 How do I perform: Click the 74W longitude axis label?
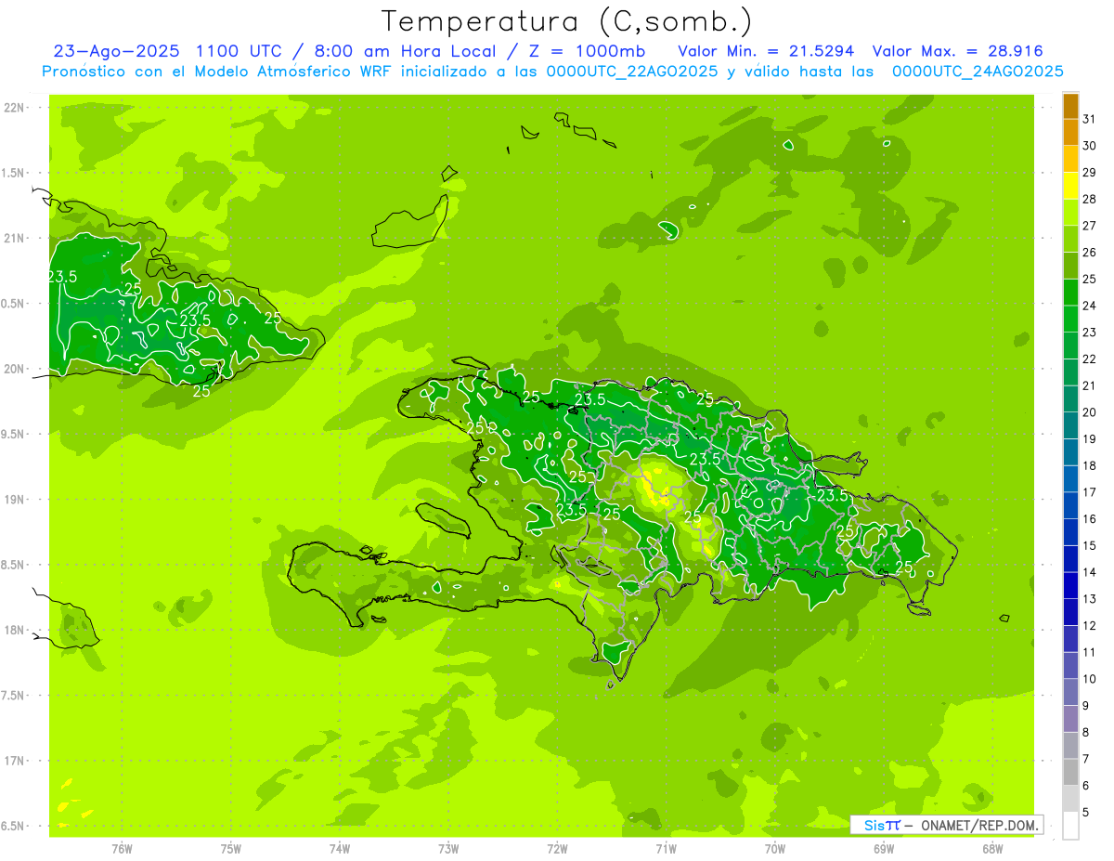340,848
